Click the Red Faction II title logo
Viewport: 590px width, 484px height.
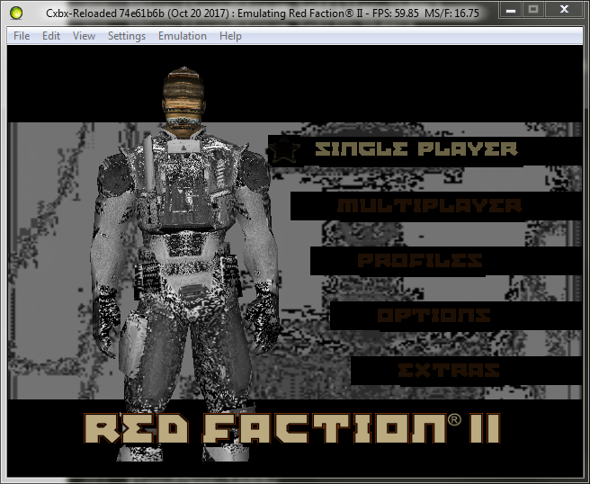(292, 428)
